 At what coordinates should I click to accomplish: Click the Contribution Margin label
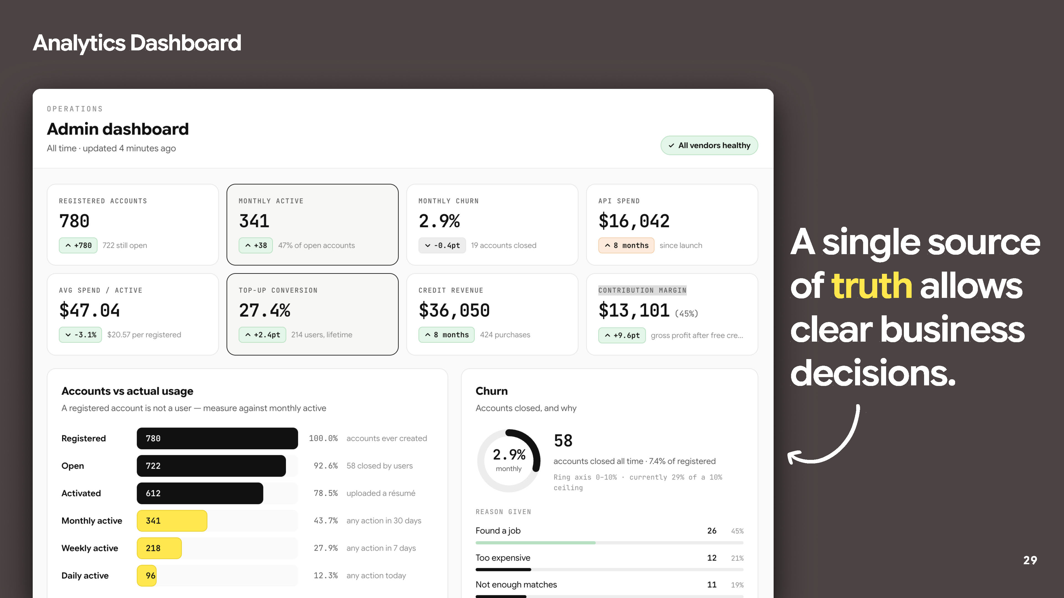642,290
